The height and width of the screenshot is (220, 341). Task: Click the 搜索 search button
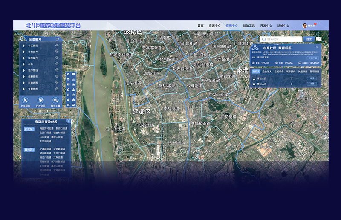pos(309,39)
